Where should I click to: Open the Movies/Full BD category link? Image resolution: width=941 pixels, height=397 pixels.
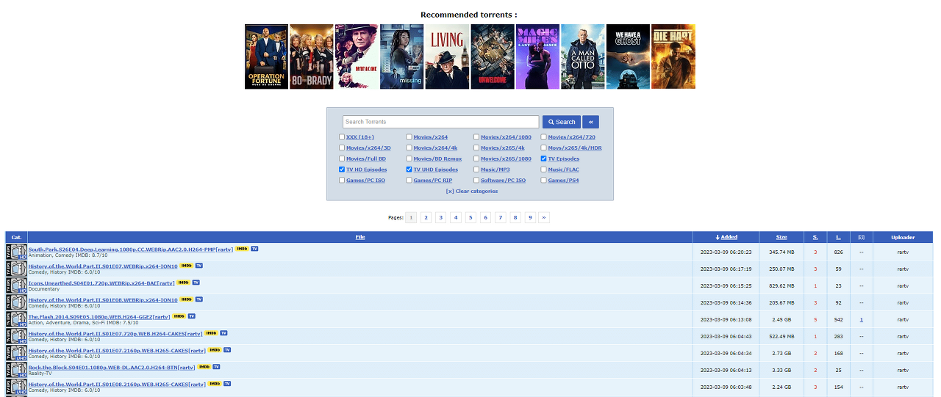click(366, 159)
